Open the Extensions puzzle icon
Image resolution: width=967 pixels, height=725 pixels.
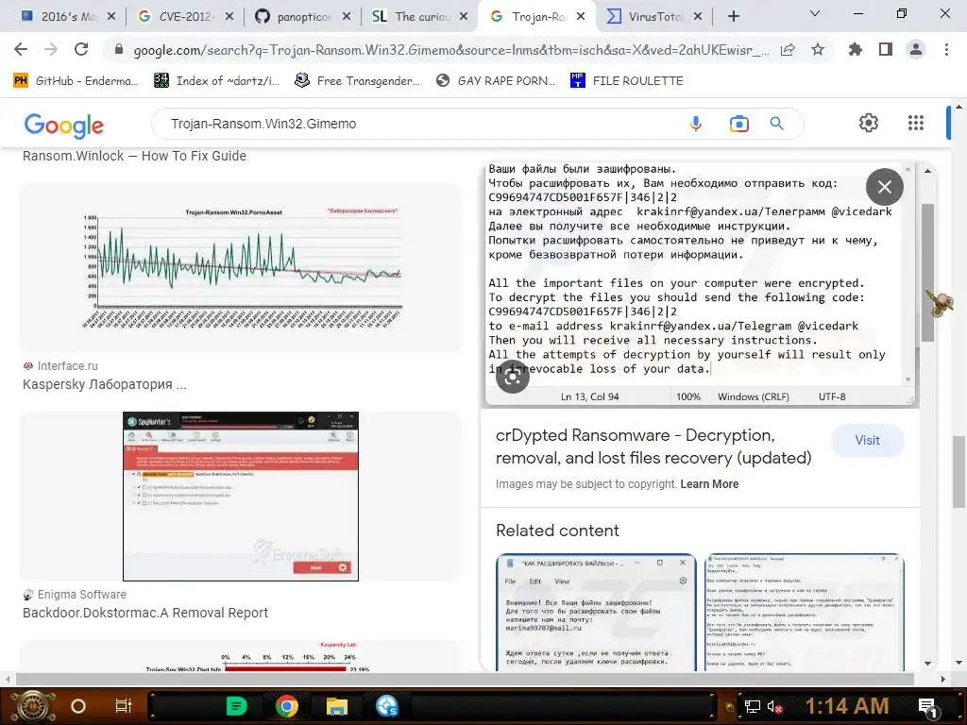tap(856, 49)
